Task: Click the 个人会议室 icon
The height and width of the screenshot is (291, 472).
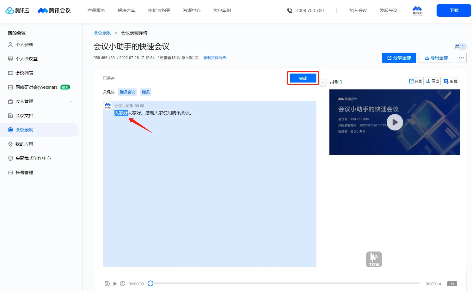Action: (10, 59)
